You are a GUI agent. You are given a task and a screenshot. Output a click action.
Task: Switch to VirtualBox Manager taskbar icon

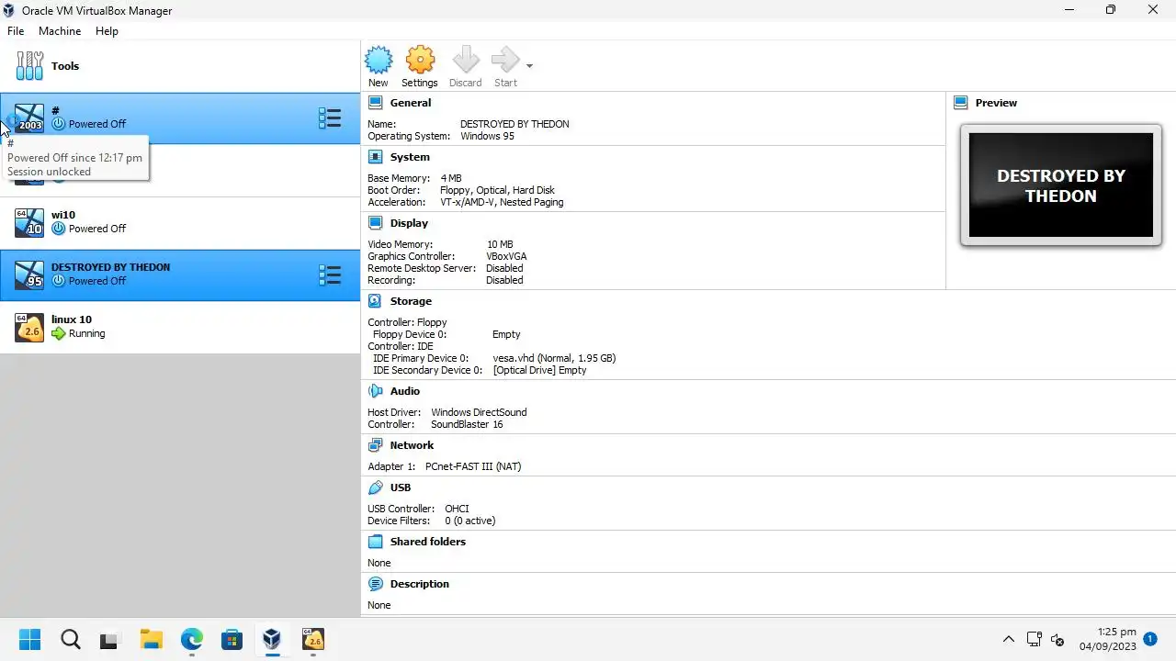[x=272, y=639]
